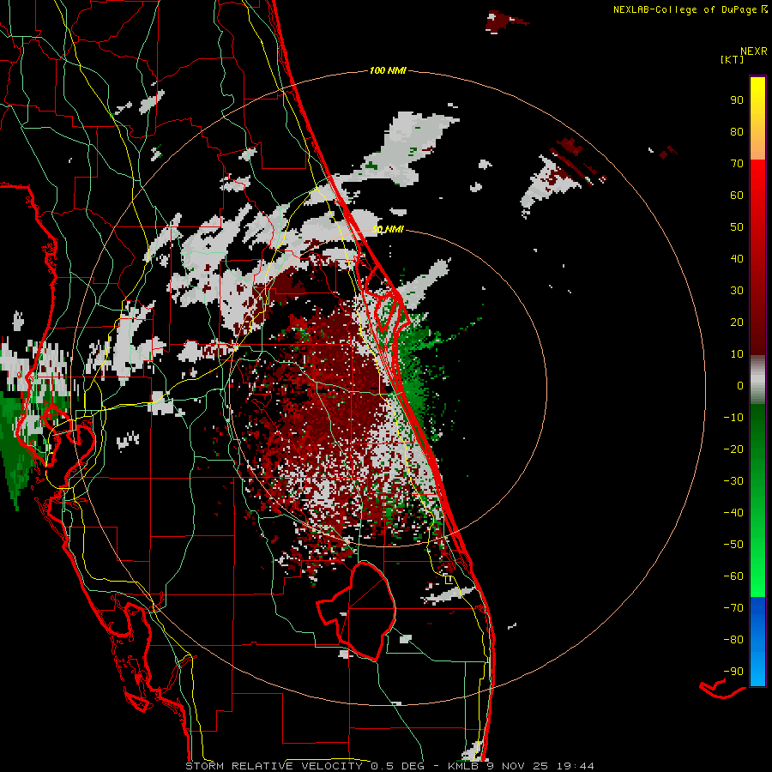Click the 90 knot scale label
Image resolution: width=772 pixels, height=772 pixels.
coord(737,100)
